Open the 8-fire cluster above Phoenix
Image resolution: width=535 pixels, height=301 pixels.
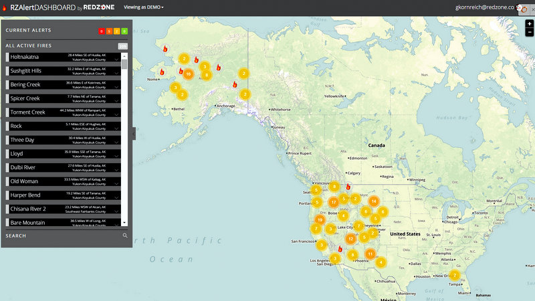point(352,255)
